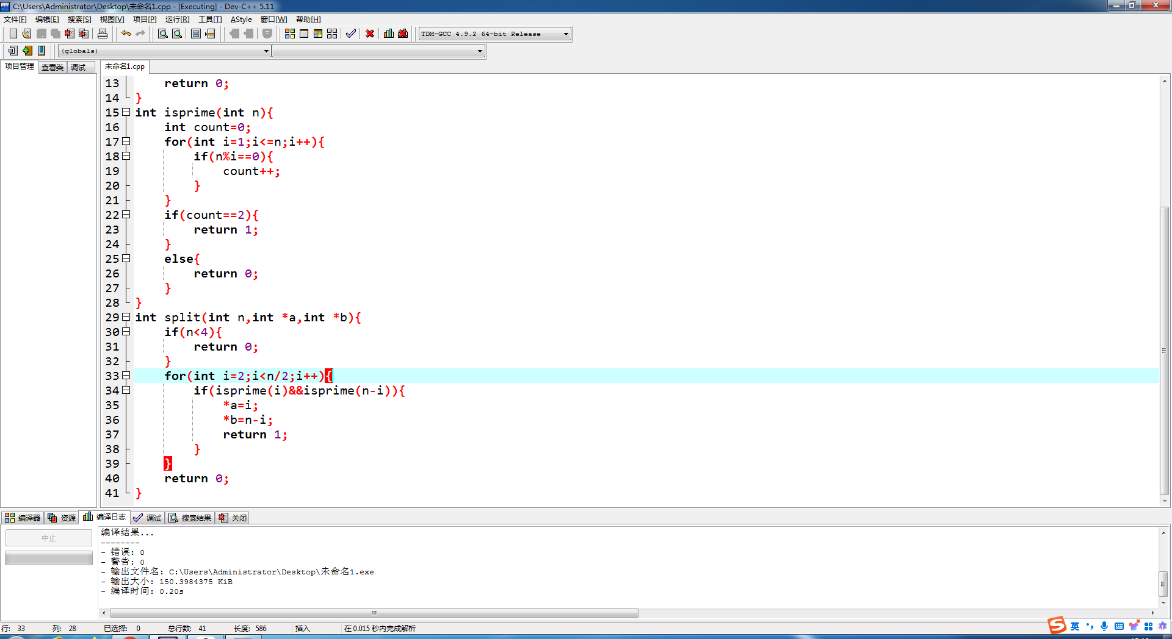The image size is (1172, 639).
Task: Rebuild all with the four-squares icon
Action: tap(332, 34)
